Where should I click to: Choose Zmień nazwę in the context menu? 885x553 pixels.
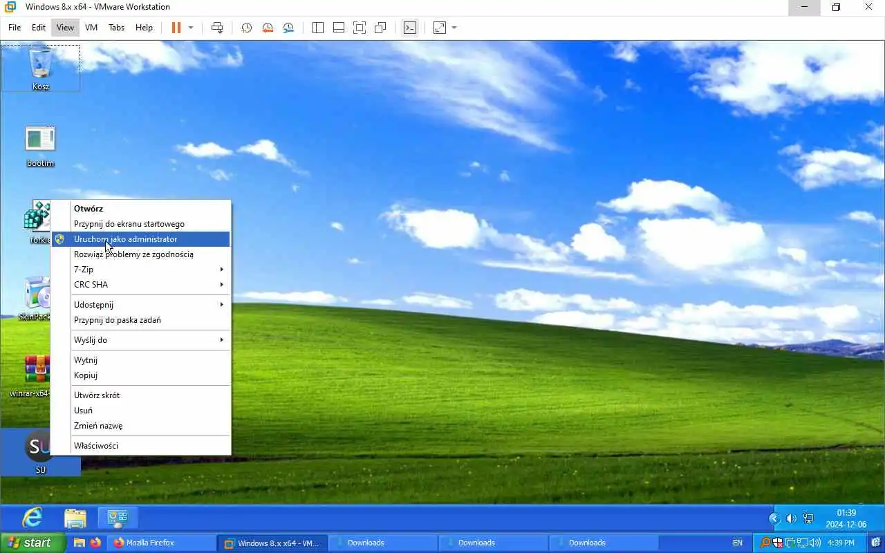tap(141, 426)
